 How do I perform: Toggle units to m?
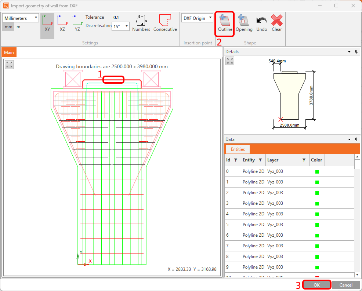click(x=18, y=27)
